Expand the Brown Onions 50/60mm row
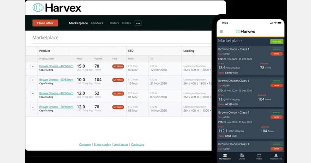The image size is (311, 163). tap(33, 107)
